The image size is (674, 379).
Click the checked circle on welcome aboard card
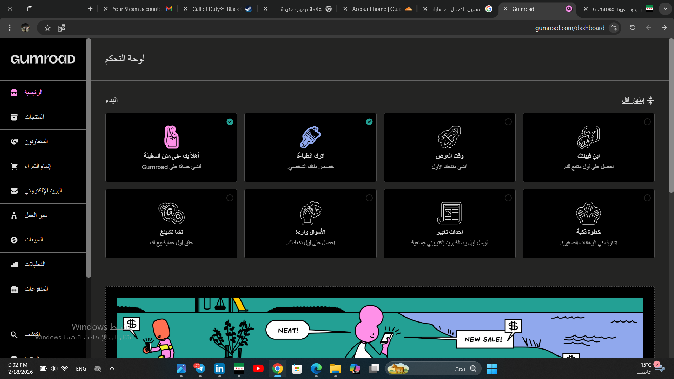(230, 122)
